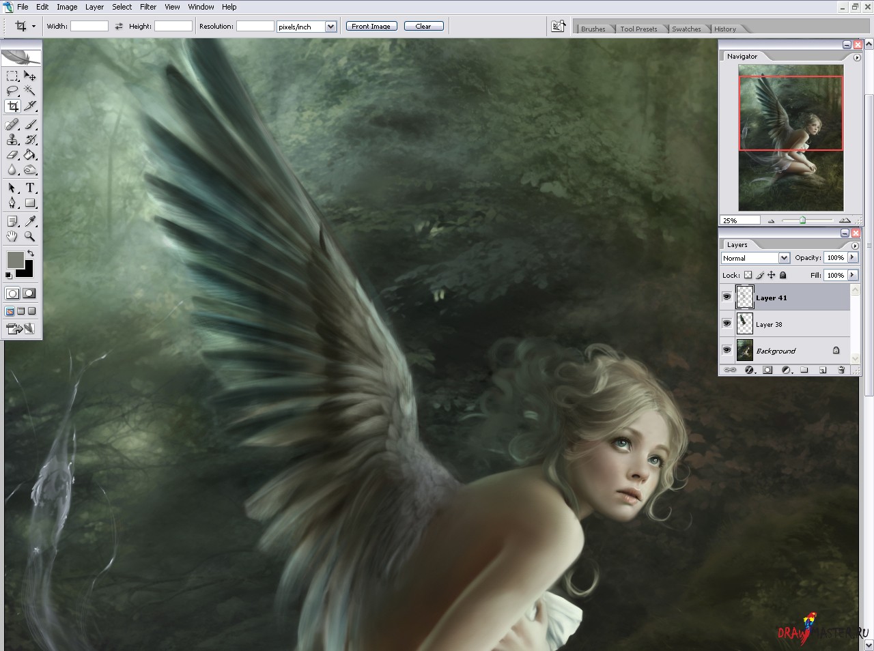
Task: Select the Type tool
Action: point(30,188)
